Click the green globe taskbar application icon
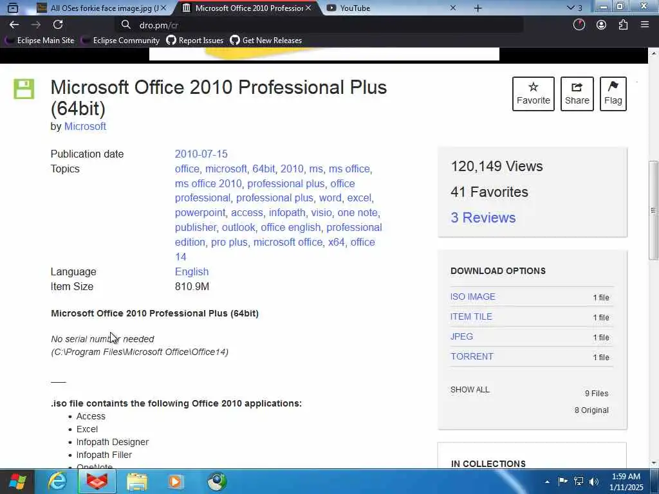Image resolution: width=659 pixels, height=494 pixels. point(217,481)
